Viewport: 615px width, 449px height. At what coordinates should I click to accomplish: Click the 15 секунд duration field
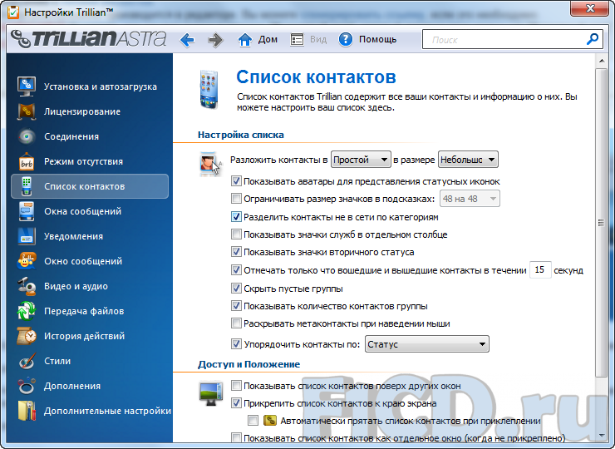[540, 270]
